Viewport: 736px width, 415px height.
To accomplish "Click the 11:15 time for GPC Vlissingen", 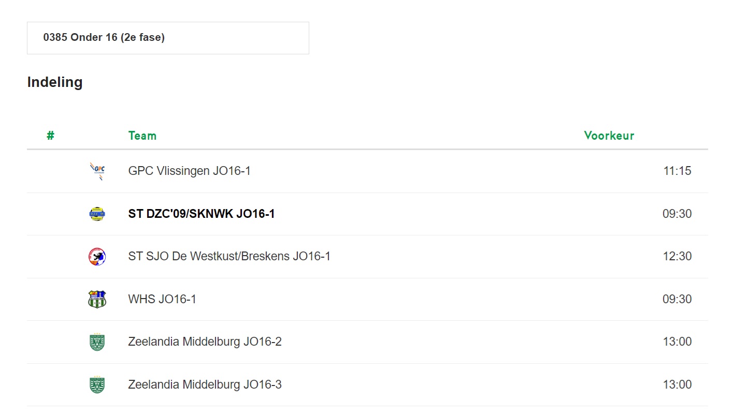I will pos(677,171).
